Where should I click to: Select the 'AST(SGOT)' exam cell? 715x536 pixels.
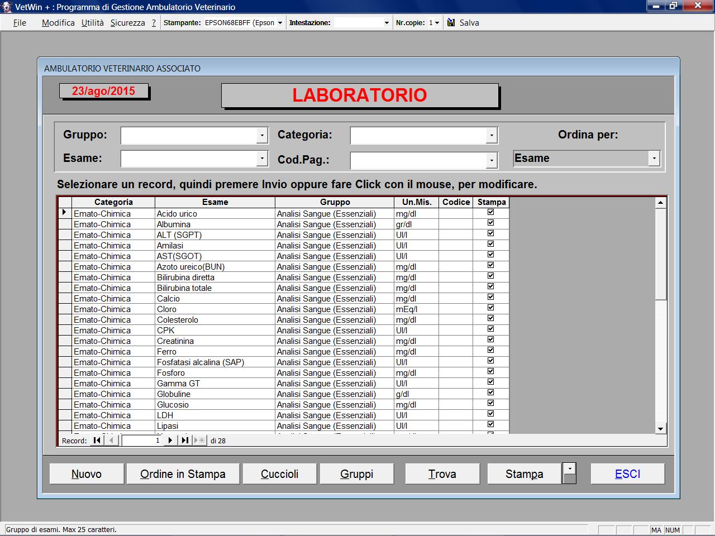click(215, 256)
